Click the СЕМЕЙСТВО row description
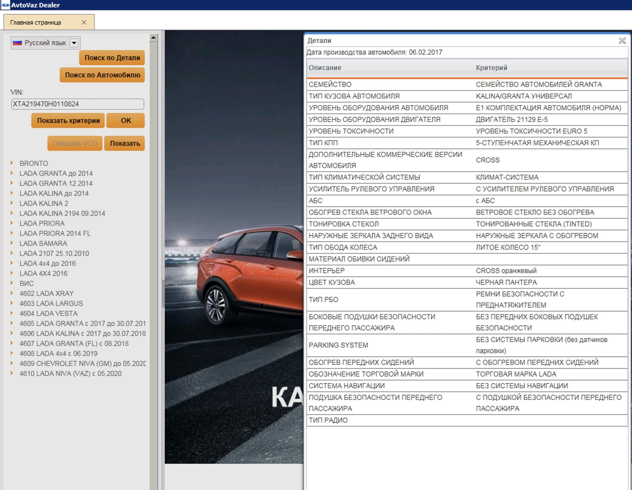This screenshot has height=490, width=632. coord(330,85)
